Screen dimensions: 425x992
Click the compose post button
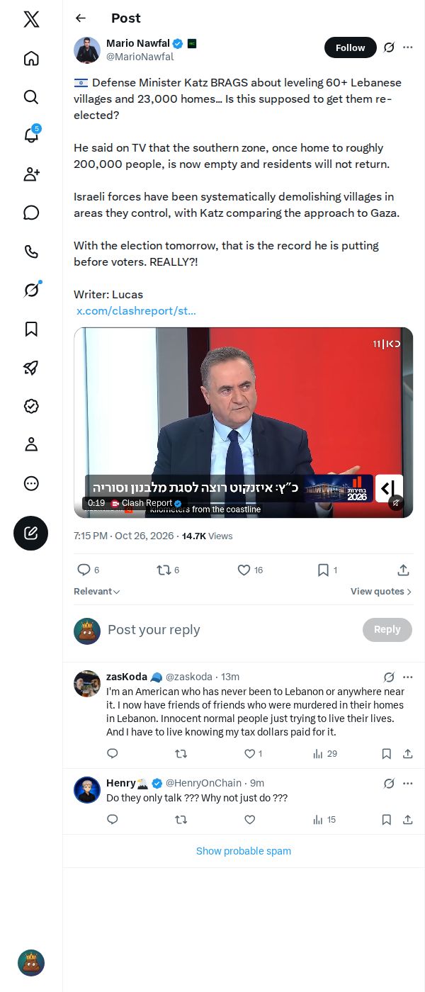point(31,533)
